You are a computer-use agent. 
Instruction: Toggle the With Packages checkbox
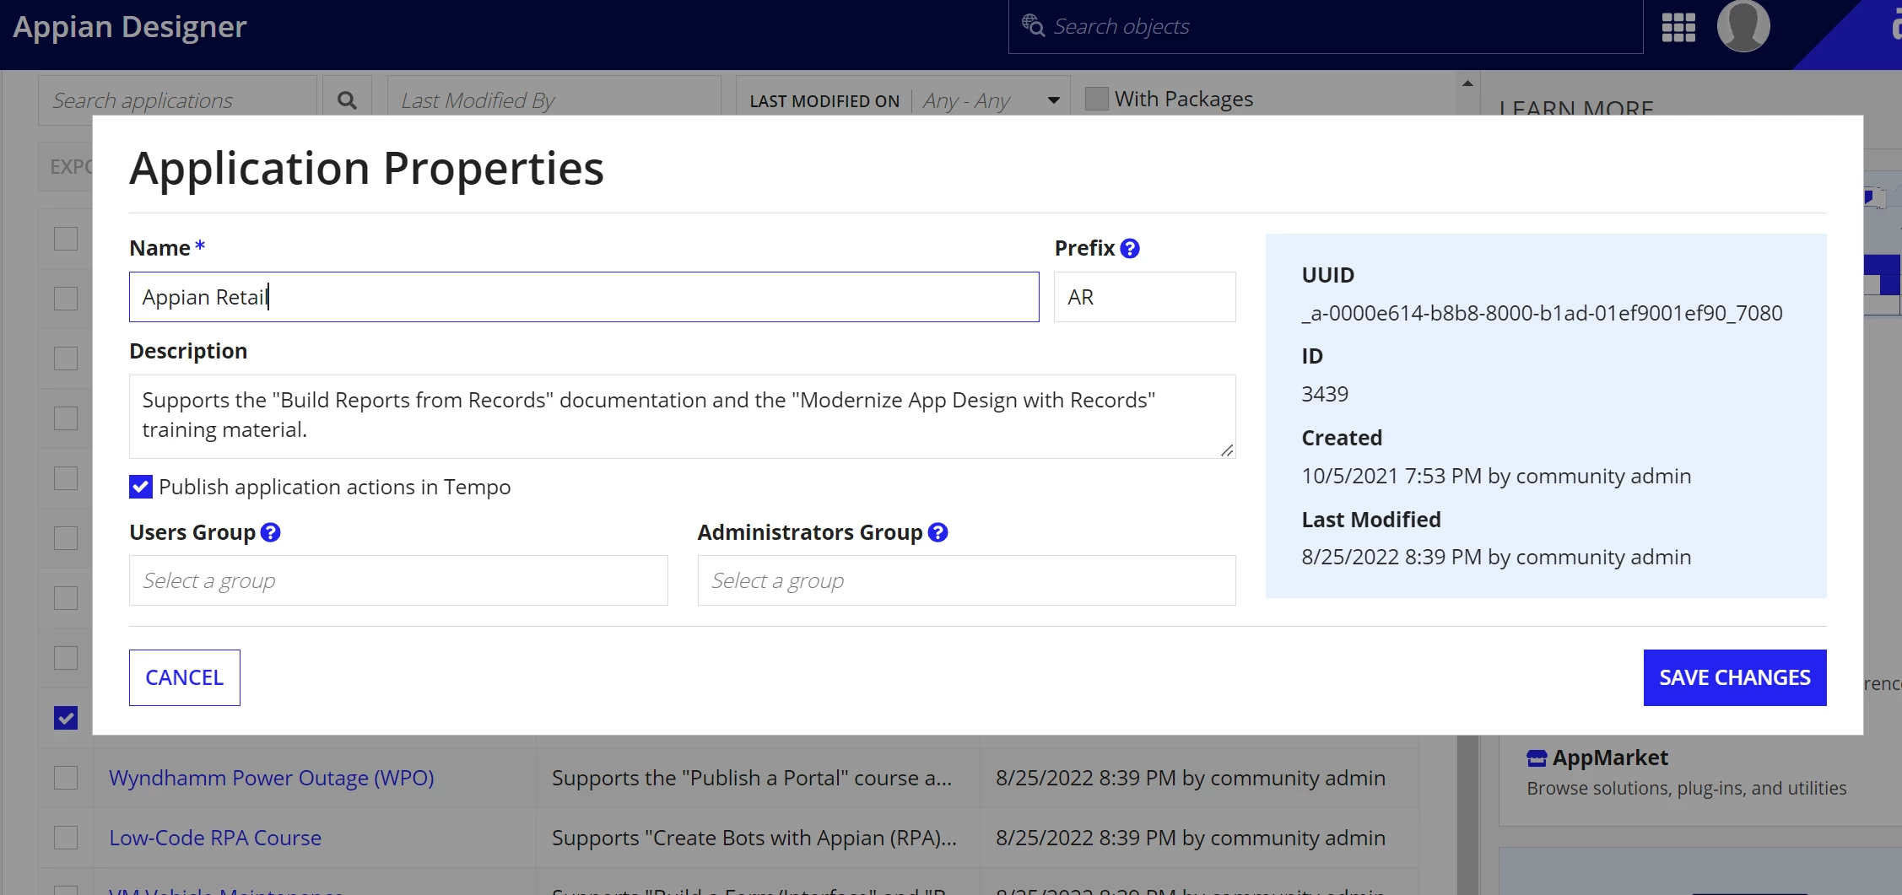(1096, 99)
